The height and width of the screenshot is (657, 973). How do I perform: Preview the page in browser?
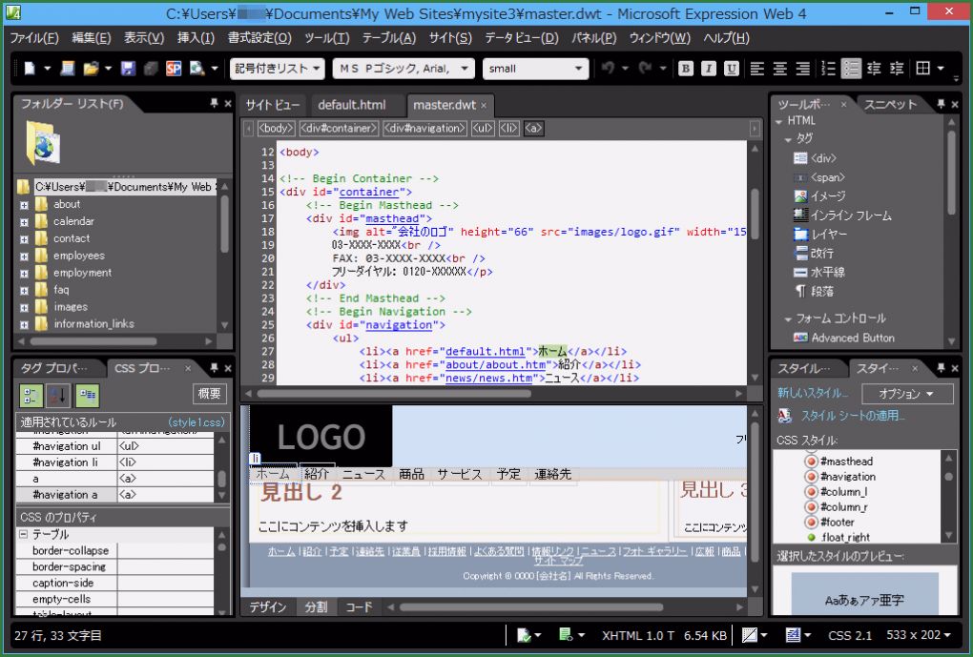[x=195, y=69]
